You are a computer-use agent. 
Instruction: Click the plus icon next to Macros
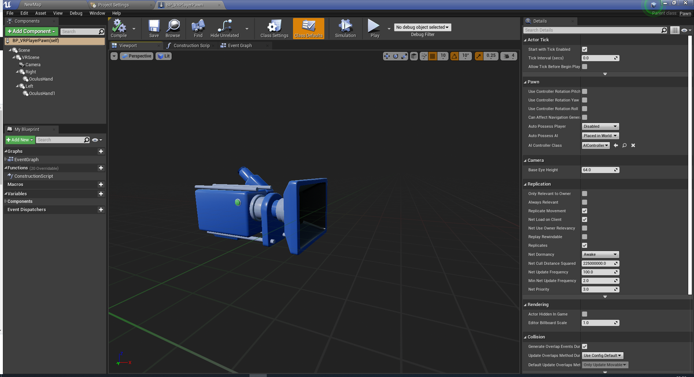[101, 184]
